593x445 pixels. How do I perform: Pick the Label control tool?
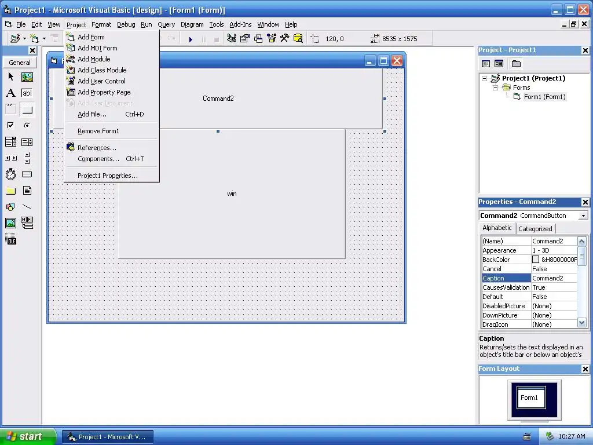10,93
